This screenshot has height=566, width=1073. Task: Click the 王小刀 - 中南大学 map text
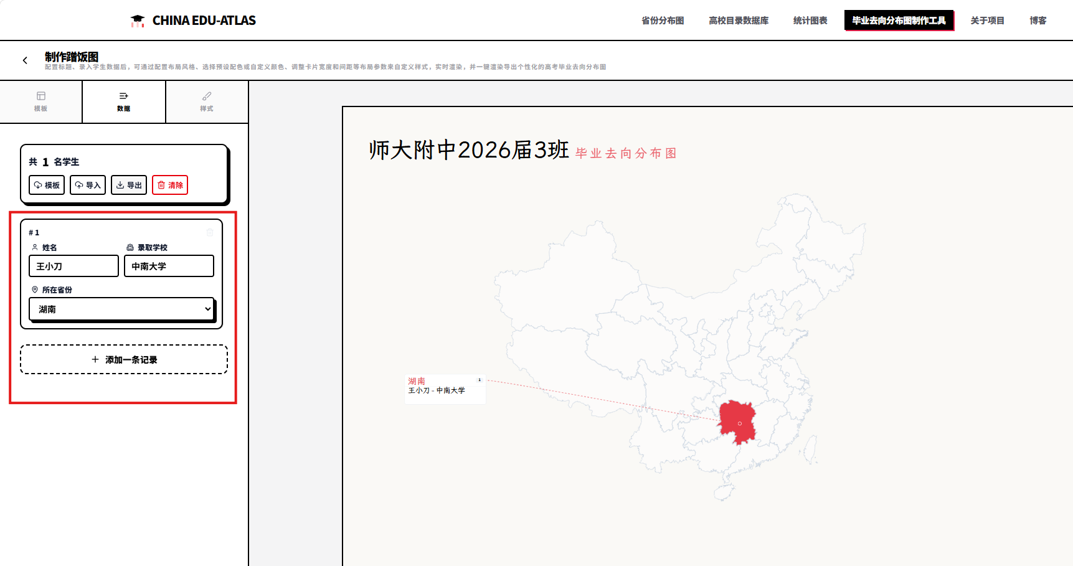[x=437, y=390]
